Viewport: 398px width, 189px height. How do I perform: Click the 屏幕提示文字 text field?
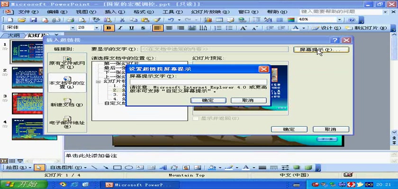pos(198,82)
